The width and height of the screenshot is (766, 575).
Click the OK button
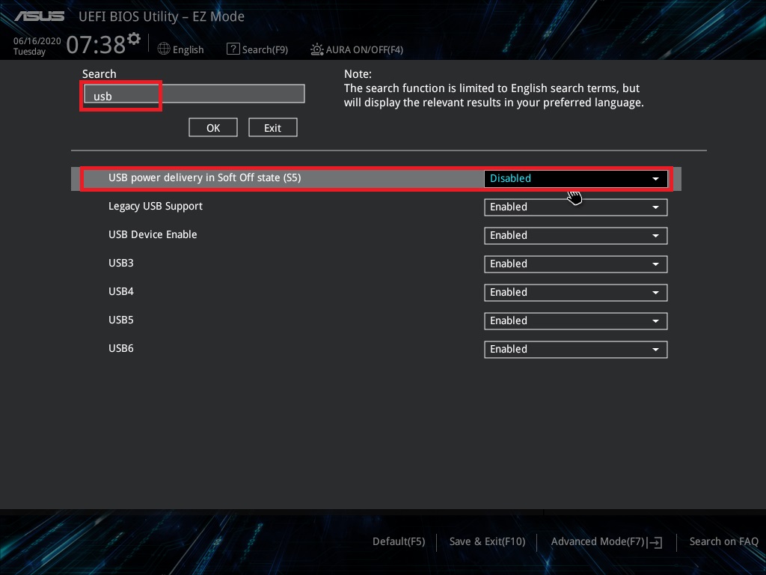tap(213, 127)
